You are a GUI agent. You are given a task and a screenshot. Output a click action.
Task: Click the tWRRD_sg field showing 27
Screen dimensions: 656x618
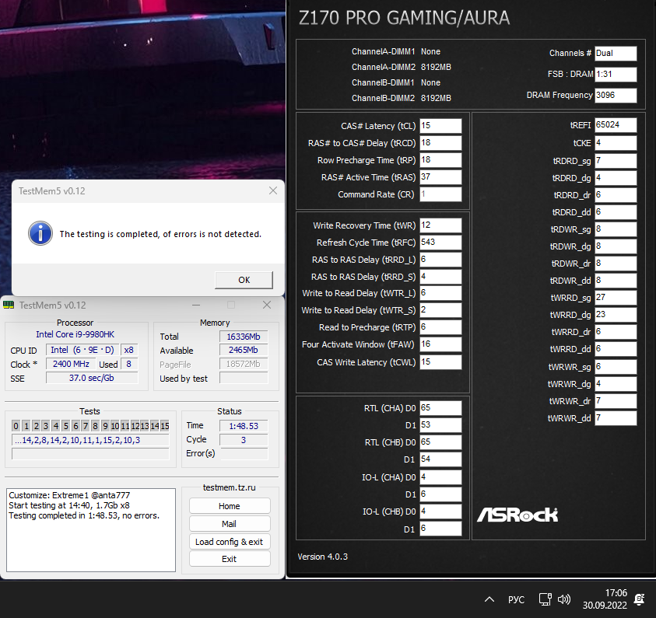pyautogui.click(x=616, y=298)
